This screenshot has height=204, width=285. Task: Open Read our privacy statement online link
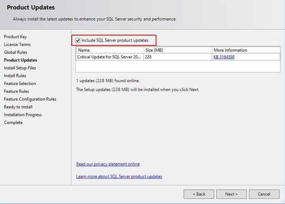click(108, 164)
